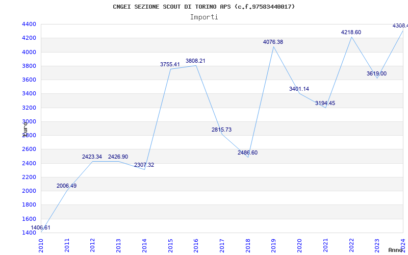Image resolution: width=408 pixels, height=255 pixels.
Task: Click the 2014 year axis label
Action: pos(144,245)
